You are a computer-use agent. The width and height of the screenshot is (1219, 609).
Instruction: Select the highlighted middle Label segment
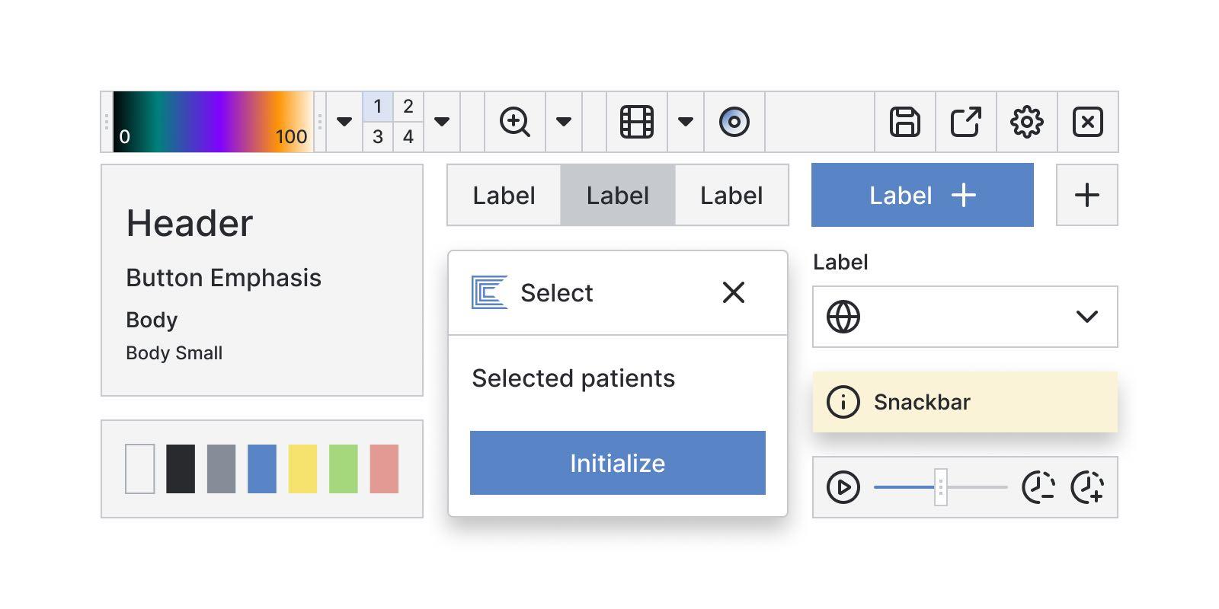[x=617, y=196]
